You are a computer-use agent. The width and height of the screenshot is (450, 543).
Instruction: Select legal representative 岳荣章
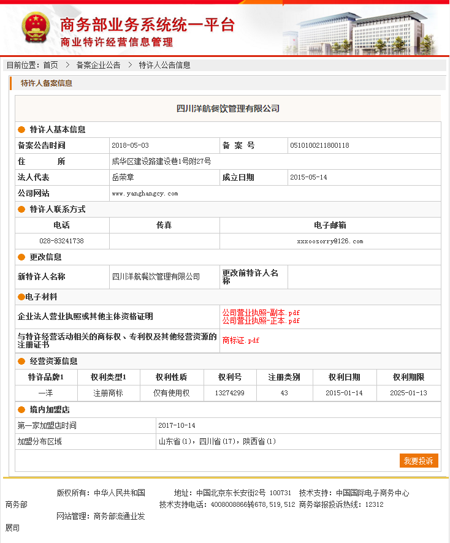[123, 177]
